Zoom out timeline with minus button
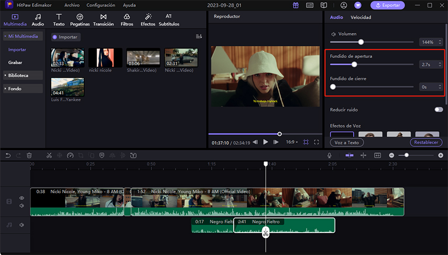448x255 pixels. point(391,155)
